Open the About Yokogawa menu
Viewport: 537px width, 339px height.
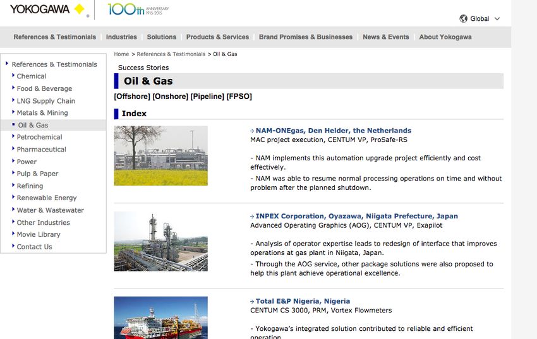click(x=445, y=37)
